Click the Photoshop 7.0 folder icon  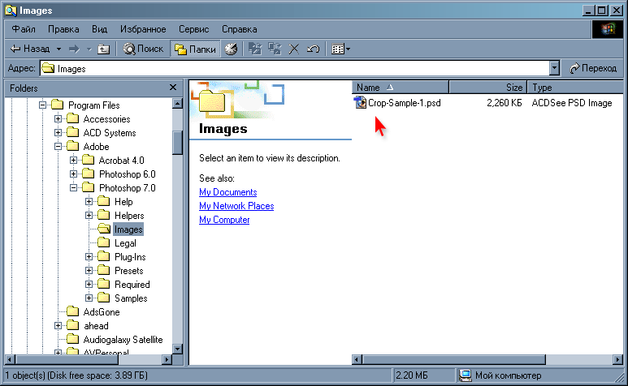click(88, 187)
